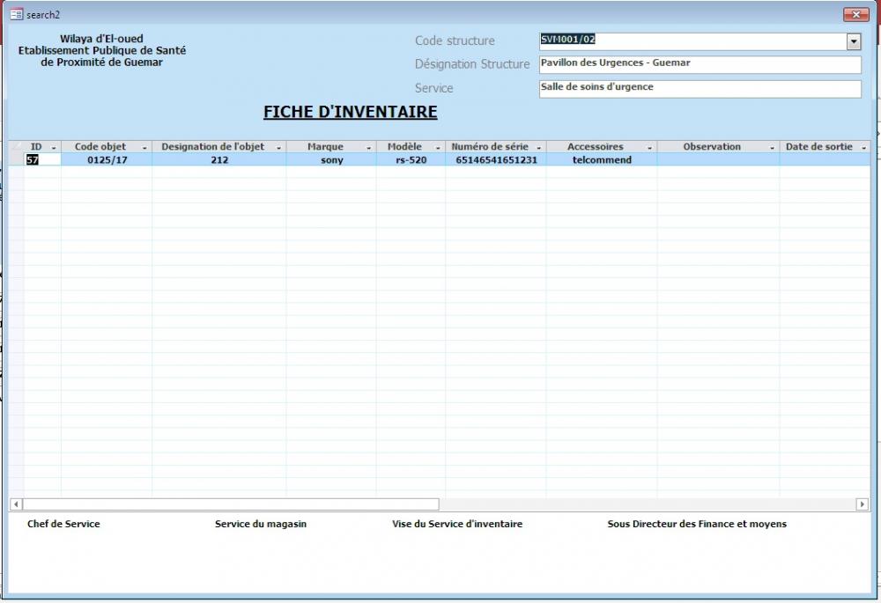The height and width of the screenshot is (603, 881).
Task: Click the Marque cell sony
Action: click(x=331, y=160)
